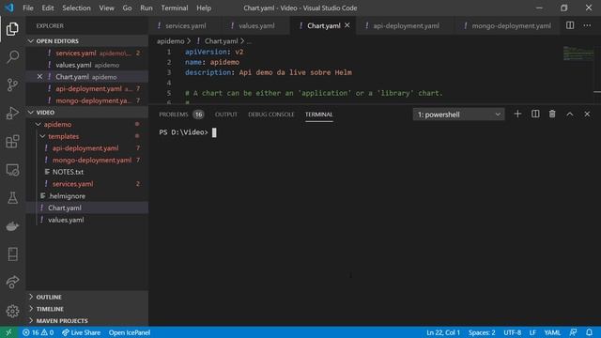This screenshot has width=601, height=338.
Task: Open the Go menu
Action: (127, 8)
